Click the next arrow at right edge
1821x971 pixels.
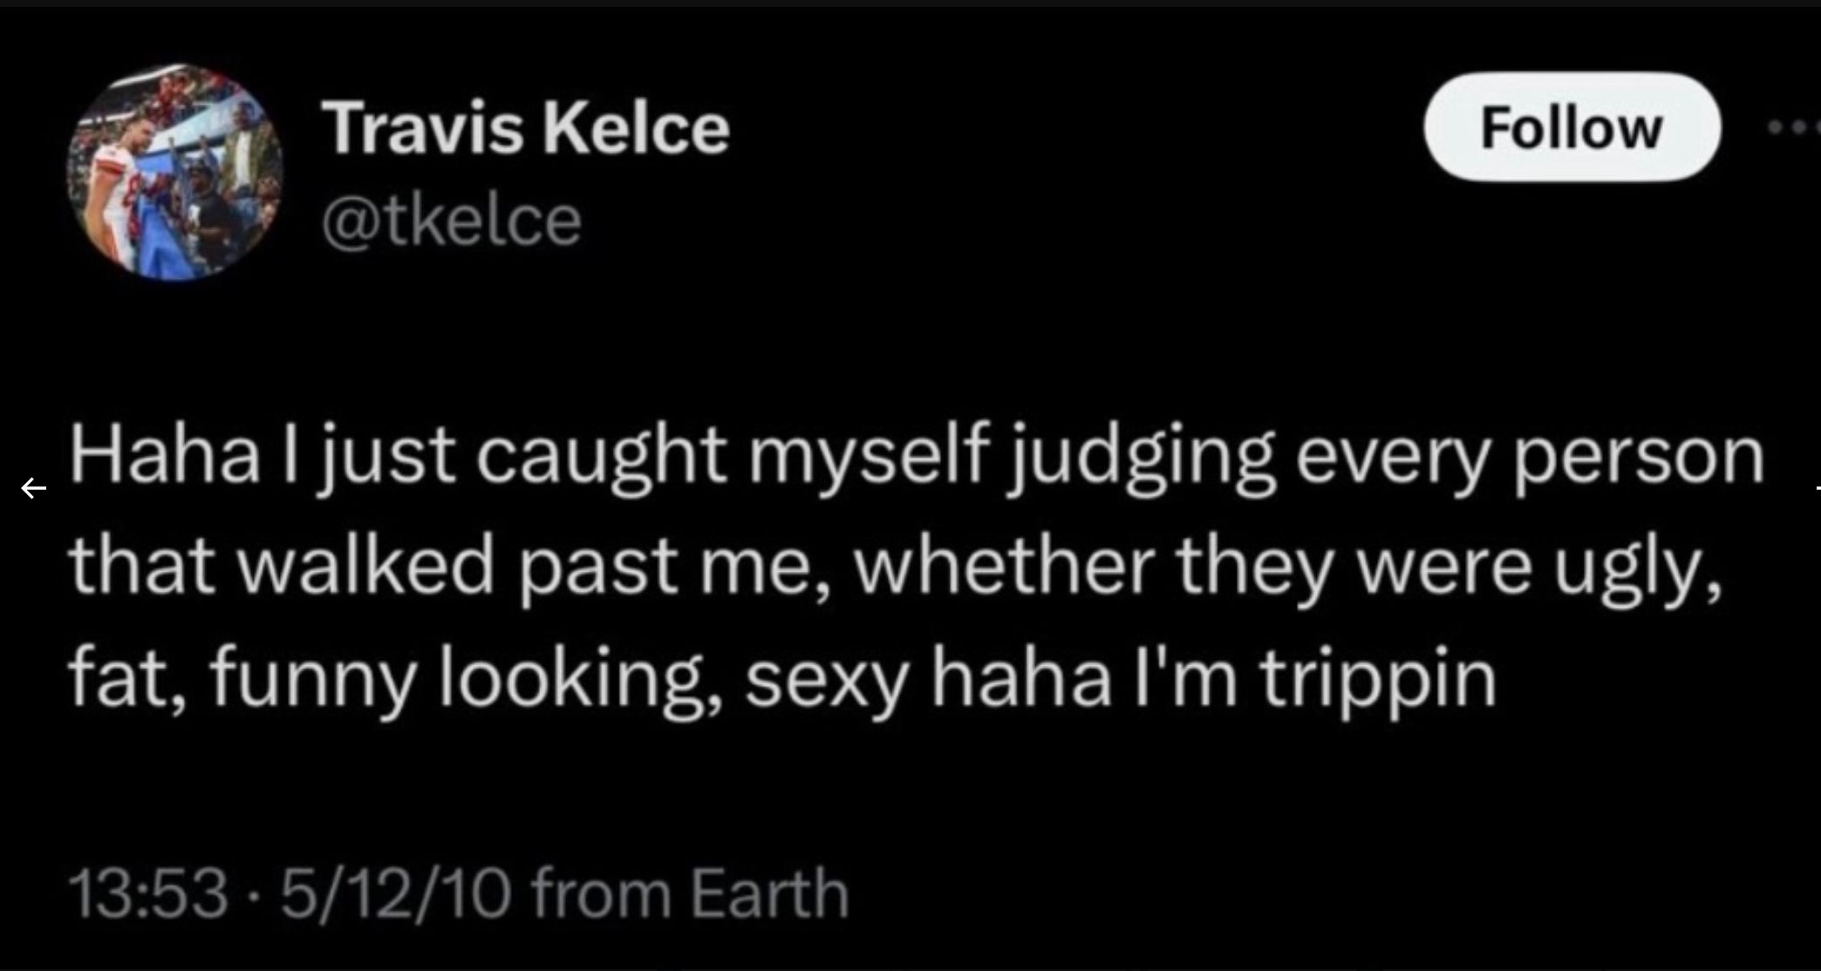point(1817,488)
